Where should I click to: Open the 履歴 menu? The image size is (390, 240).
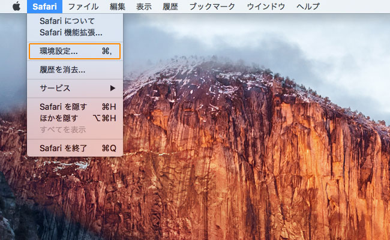[x=170, y=7]
